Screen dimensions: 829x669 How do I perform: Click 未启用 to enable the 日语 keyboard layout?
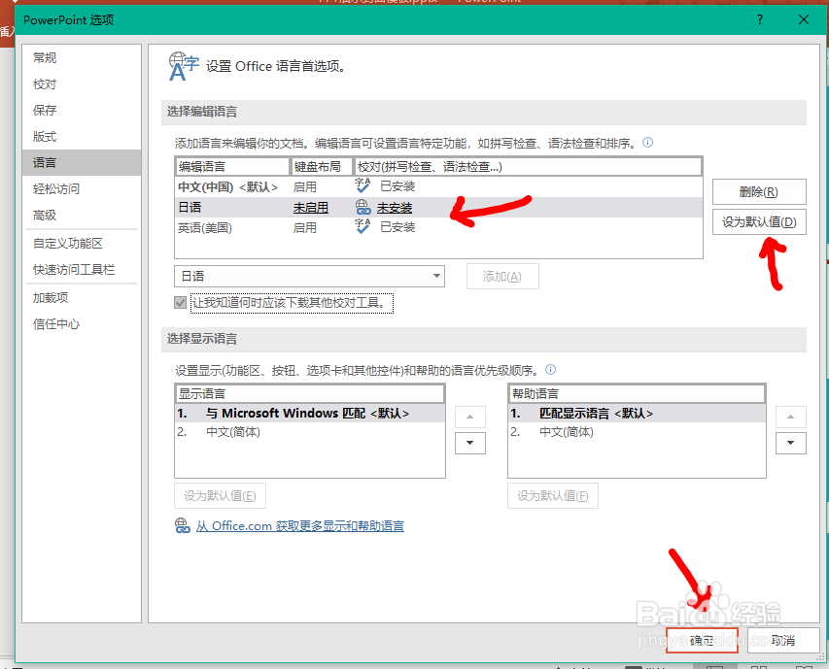[310, 207]
